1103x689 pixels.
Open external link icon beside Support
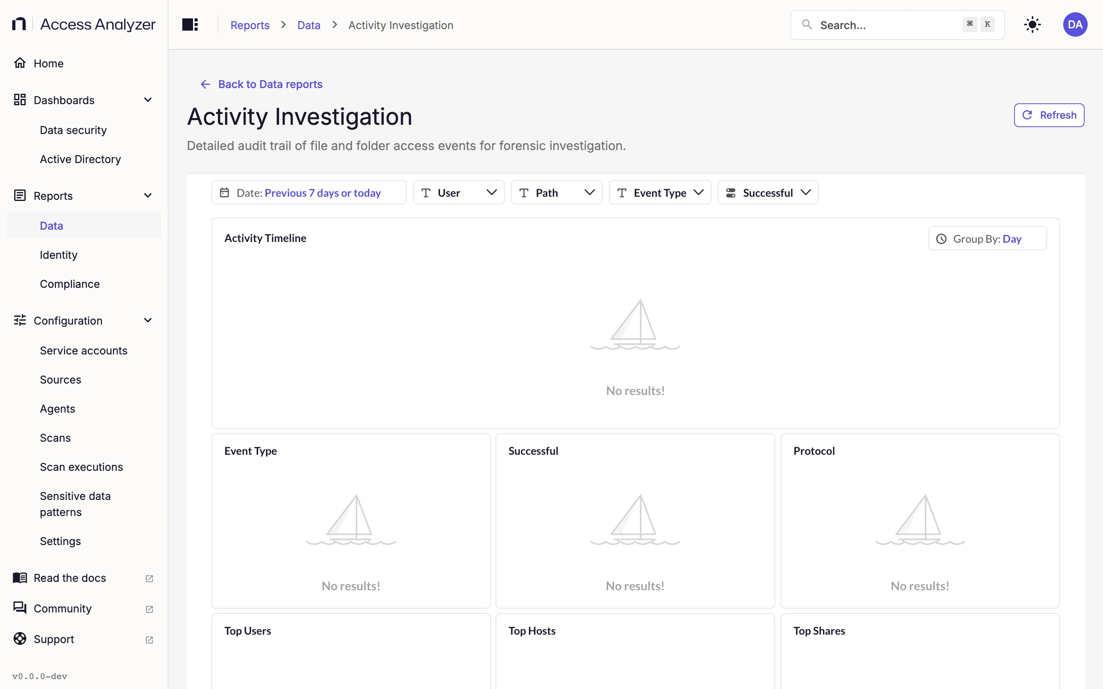tap(149, 639)
